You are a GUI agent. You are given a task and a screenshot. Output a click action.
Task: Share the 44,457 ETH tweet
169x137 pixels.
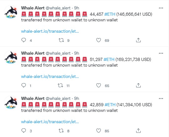(138, 40)
